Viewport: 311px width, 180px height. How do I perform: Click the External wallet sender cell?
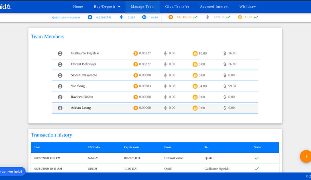click(x=174, y=158)
